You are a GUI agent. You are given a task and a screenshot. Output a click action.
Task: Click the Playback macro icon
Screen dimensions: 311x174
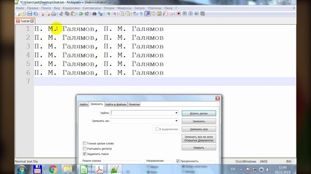point(190,14)
